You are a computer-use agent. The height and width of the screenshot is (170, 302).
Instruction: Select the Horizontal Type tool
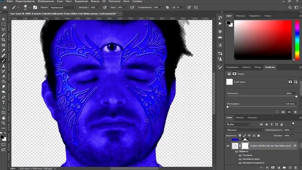tap(3, 102)
